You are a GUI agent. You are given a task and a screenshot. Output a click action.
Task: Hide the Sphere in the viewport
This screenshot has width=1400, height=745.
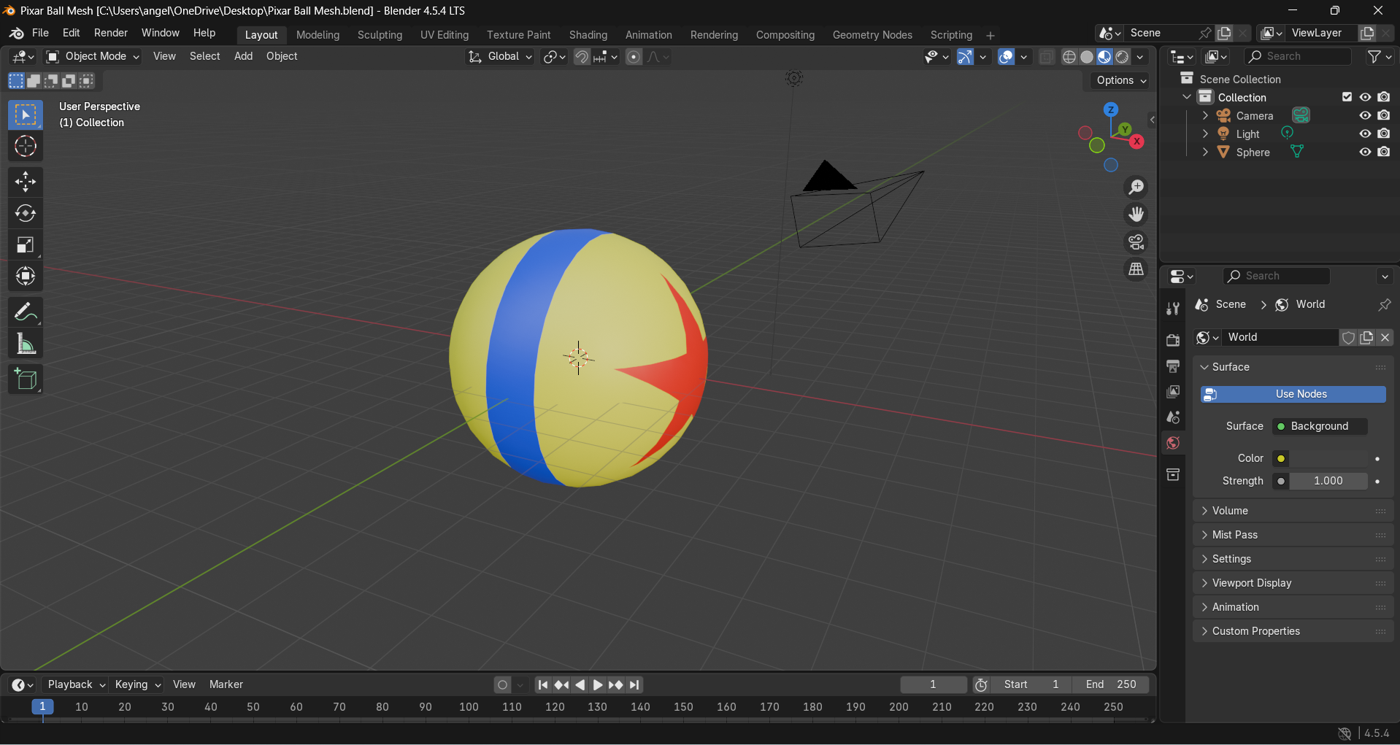click(1365, 152)
